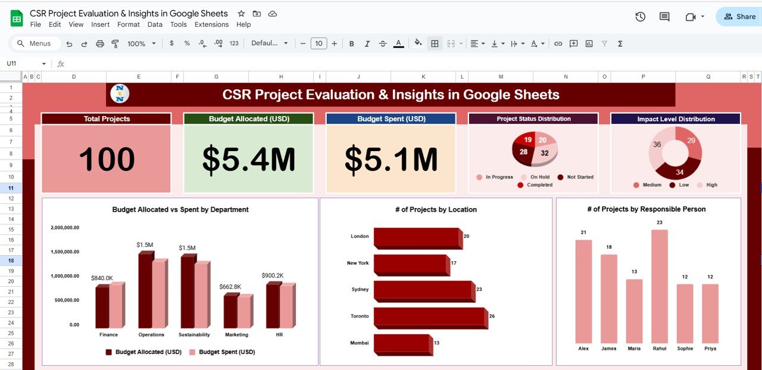Image resolution: width=762 pixels, height=370 pixels.
Task: Open the Data menu
Action: 155,24
